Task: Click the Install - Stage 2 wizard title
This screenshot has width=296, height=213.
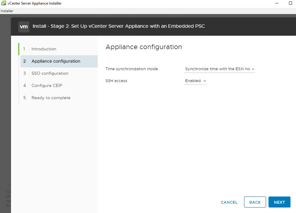Action: [x=119, y=26]
